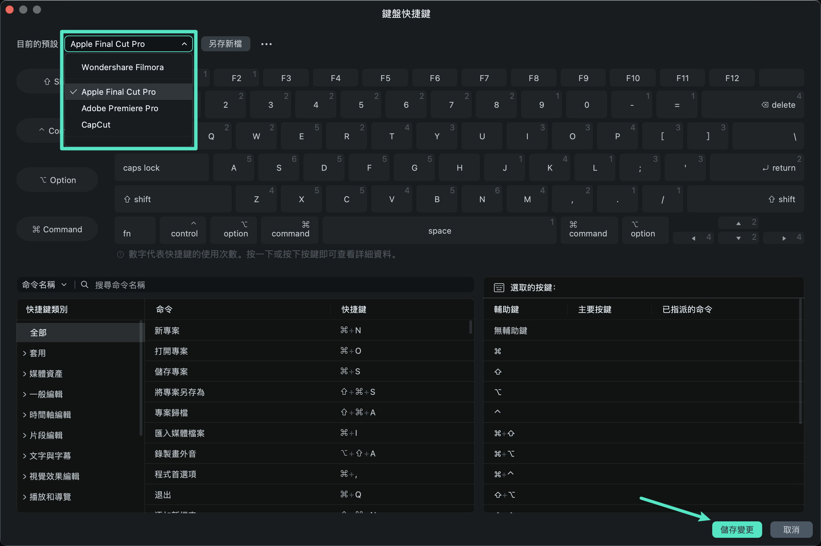Click the 儲存變更 save changes button
Viewport: 821px width, 546px height.
[737, 530]
